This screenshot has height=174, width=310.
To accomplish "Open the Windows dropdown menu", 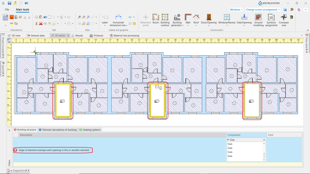I will pyautogui.click(x=236, y=10).
